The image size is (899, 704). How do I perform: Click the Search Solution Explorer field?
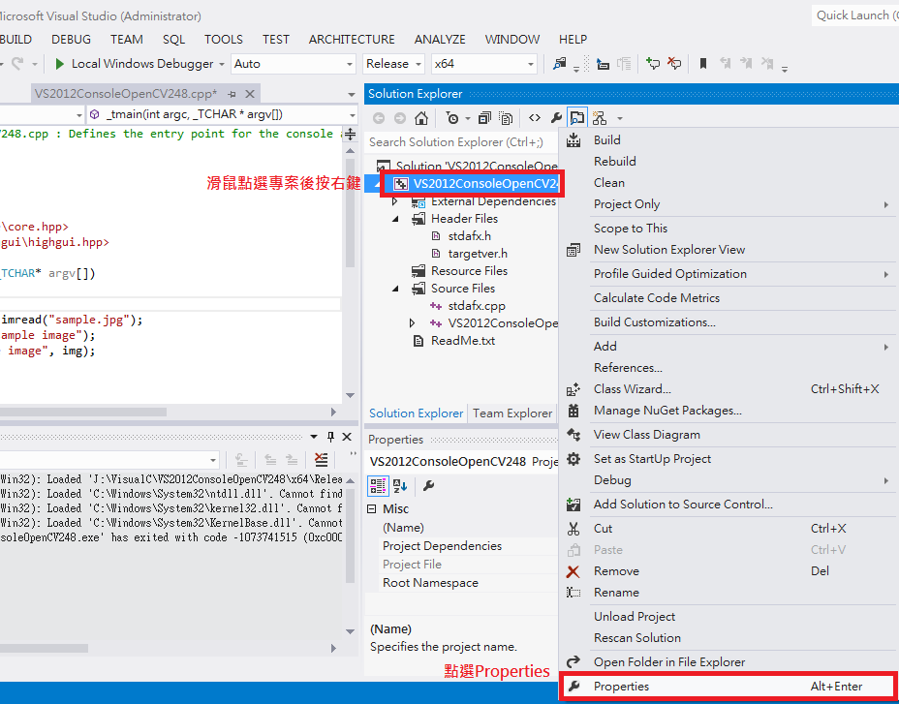(x=461, y=142)
